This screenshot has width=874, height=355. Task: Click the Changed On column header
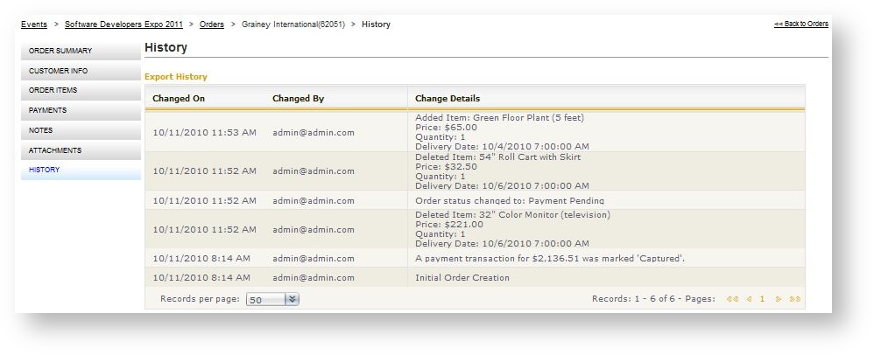click(x=179, y=99)
